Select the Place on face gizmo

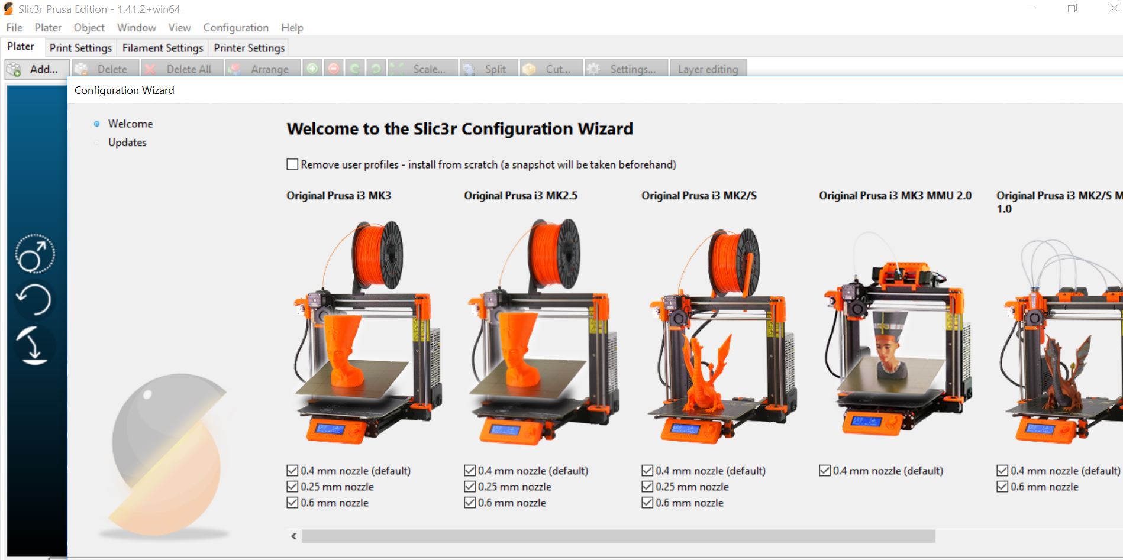pos(34,345)
